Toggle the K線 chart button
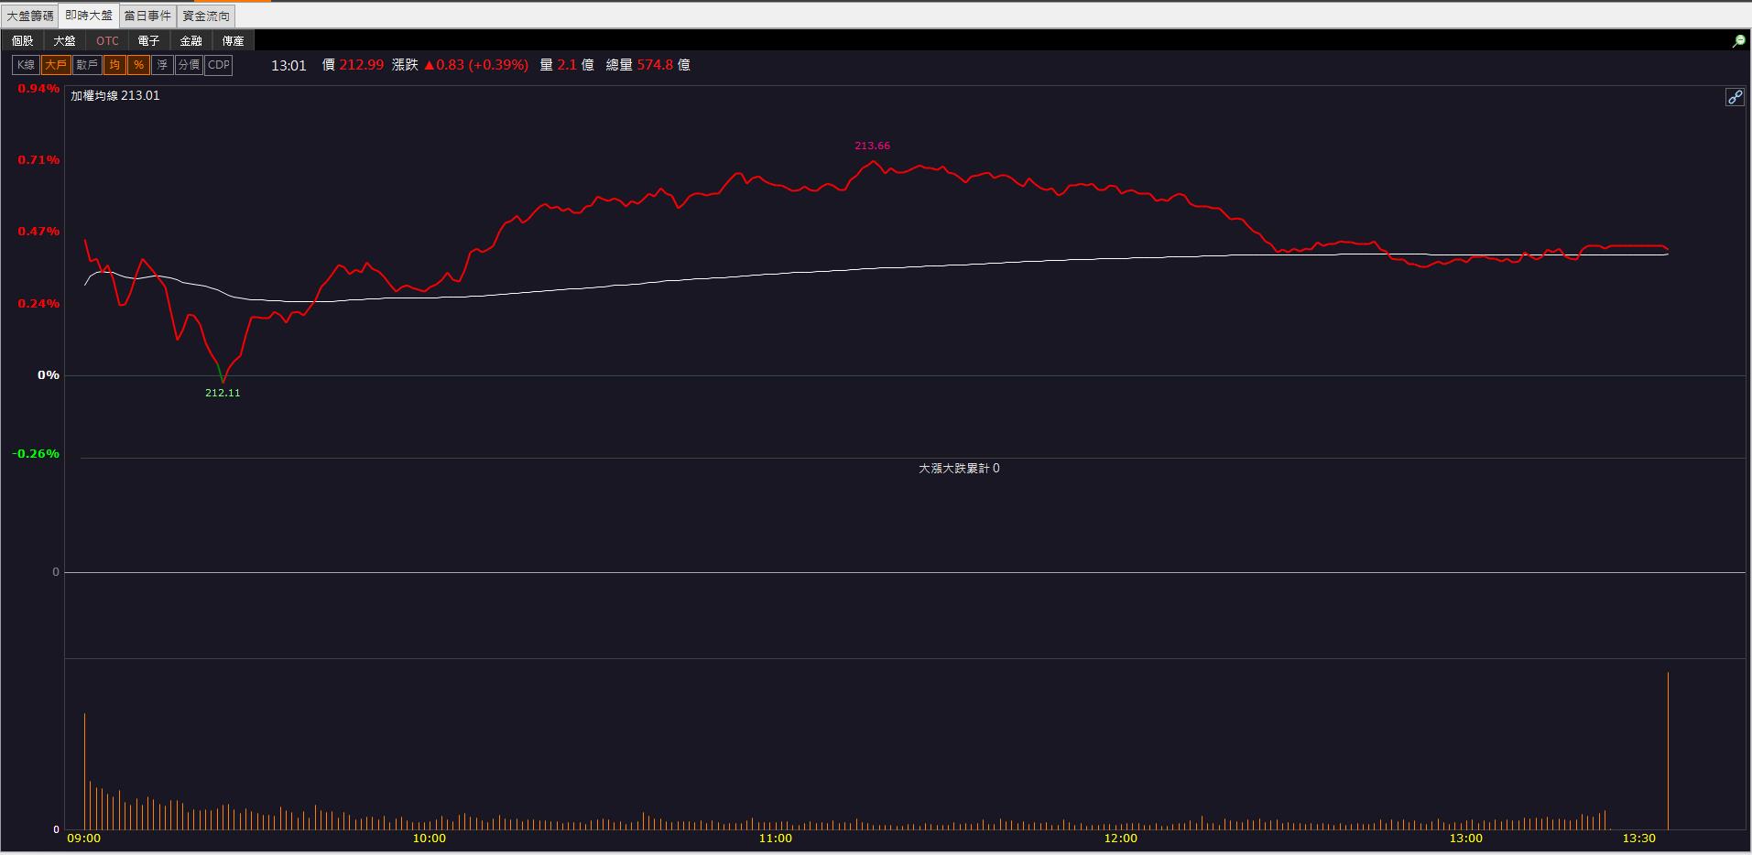The height and width of the screenshot is (855, 1752). [x=26, y=65]
